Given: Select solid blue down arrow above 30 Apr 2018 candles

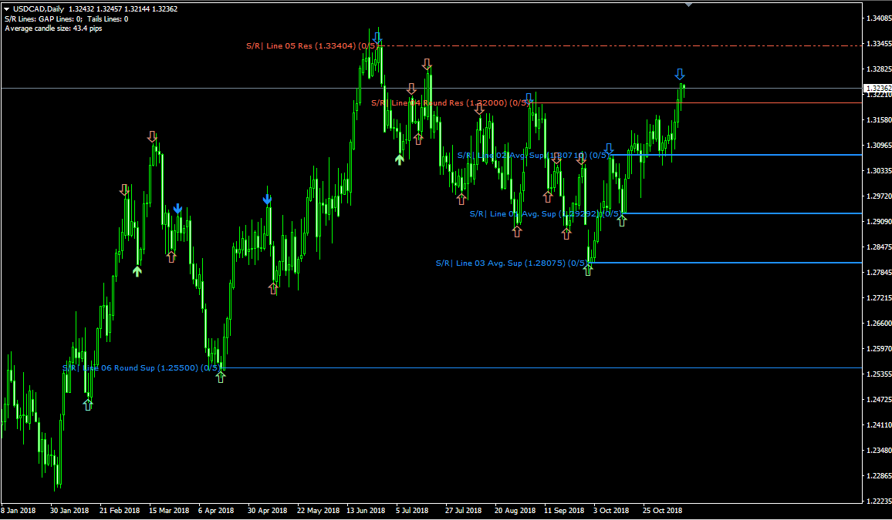Looking at the screenshot, I should point(267,200).
